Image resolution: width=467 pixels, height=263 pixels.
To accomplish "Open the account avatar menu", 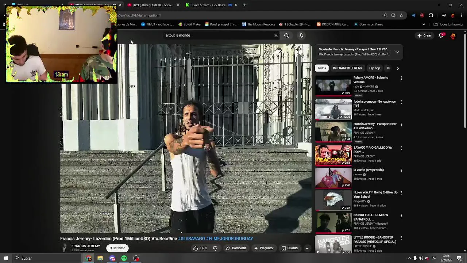I will point(453,36).
